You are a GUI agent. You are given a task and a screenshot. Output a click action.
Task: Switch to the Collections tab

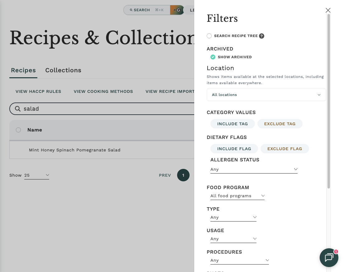[x=63, y=70]
